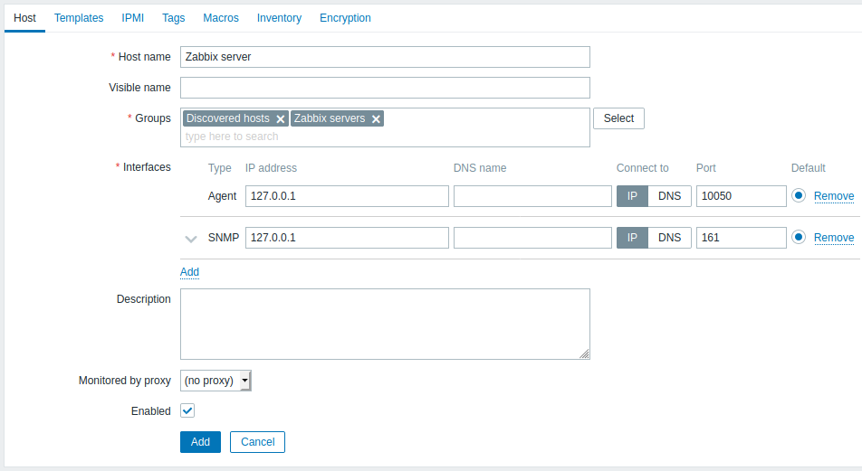Select the Agent interface default radio button

[799, 195]
